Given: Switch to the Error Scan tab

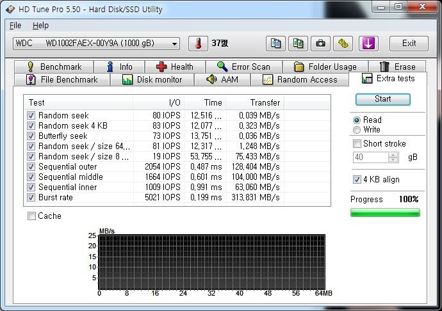Looking at the screenshot, I should click(244, 67).
